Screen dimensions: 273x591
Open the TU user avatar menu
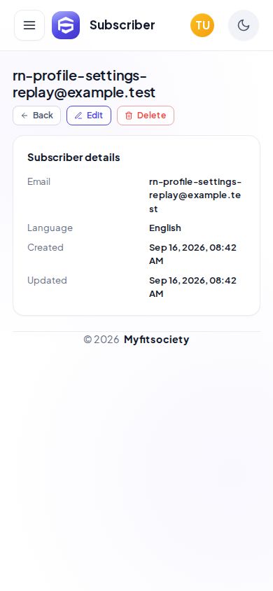(202, 25)
